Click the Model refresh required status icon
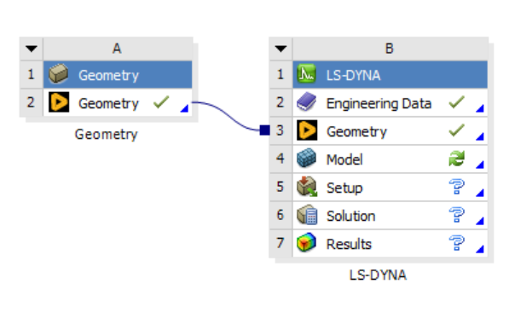515x336 pixels. tap(457, 159)
